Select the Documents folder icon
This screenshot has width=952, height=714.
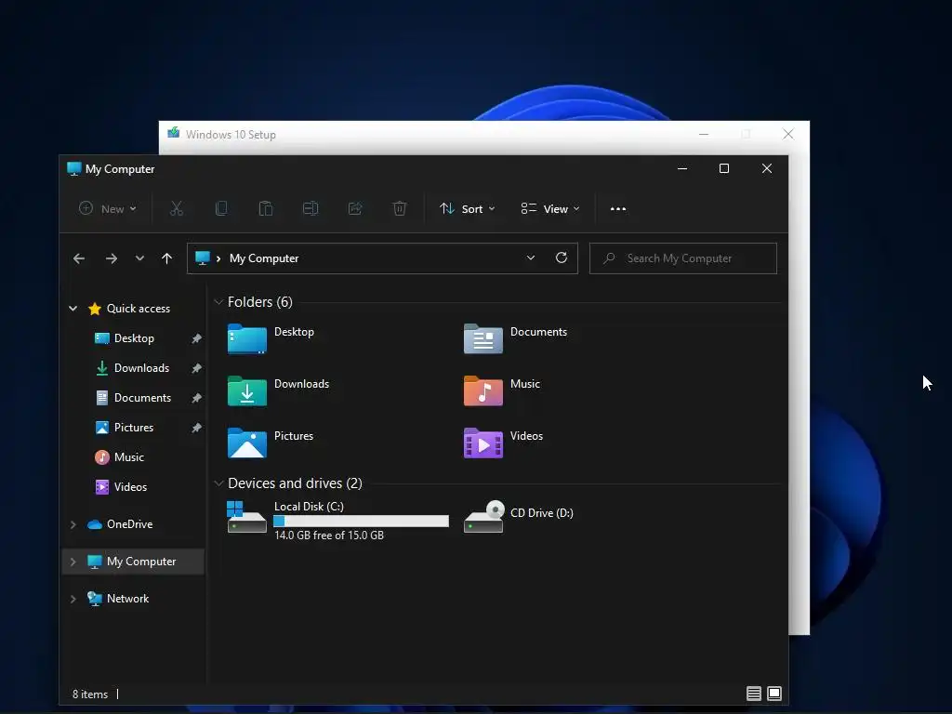tap(483, 338)
